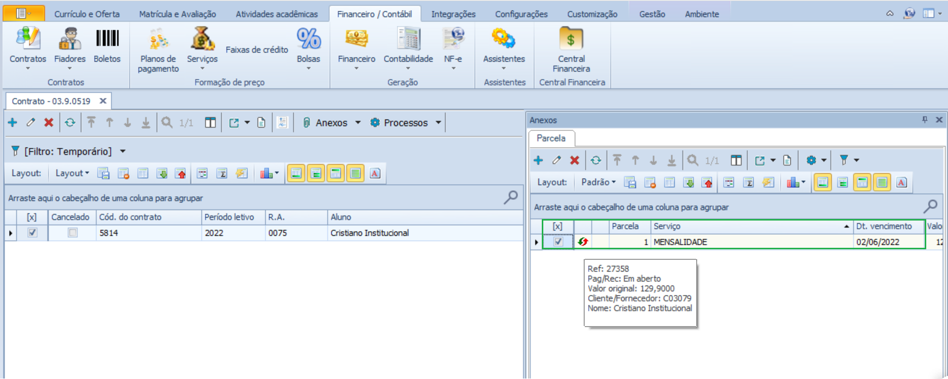Toggle the 'A' font button in Anexos layout bar
The width and height of the screenshot is (948, 379).
901,183
